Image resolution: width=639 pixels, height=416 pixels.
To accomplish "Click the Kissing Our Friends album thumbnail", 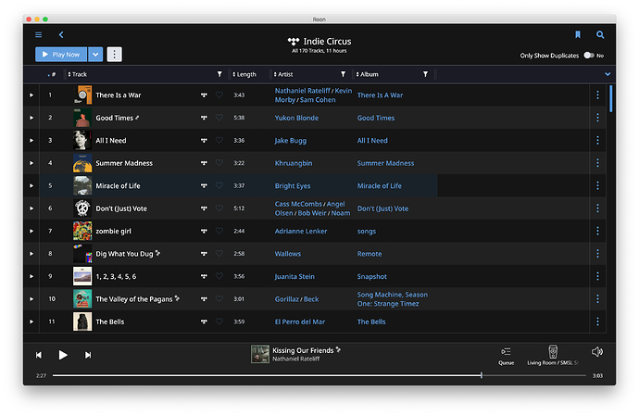I will click(x=260, y=354).
